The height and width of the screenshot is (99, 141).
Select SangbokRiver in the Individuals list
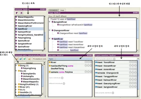coord(25,44)
